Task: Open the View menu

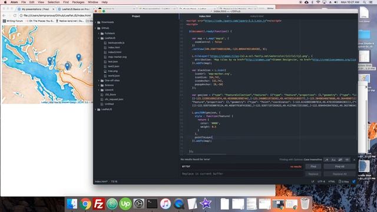Action: tap(41, 2)
